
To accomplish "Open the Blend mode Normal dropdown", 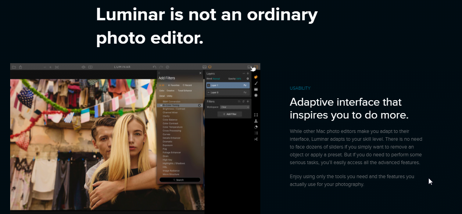I will [x=216, y=78].
